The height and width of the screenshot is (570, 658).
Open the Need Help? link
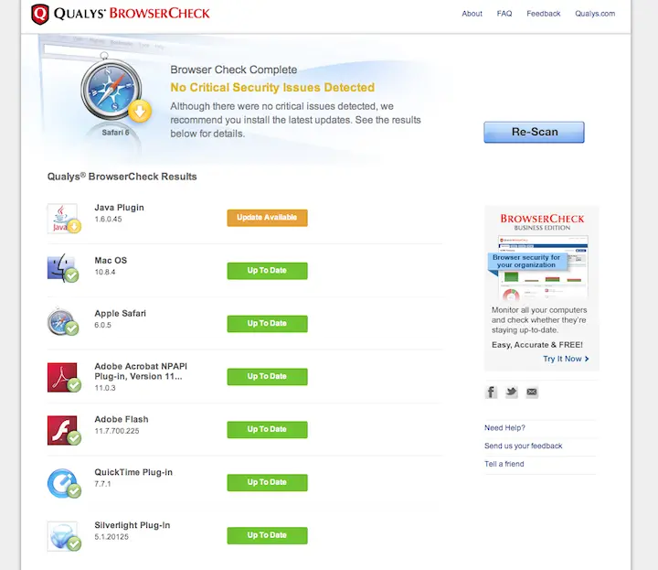pos(504,427)
